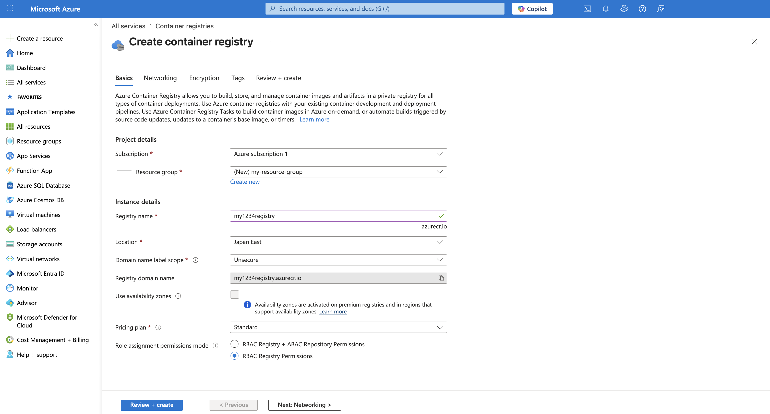Click the help question mark icon
The width and height of the screenshot is (770, 414).
642,9
